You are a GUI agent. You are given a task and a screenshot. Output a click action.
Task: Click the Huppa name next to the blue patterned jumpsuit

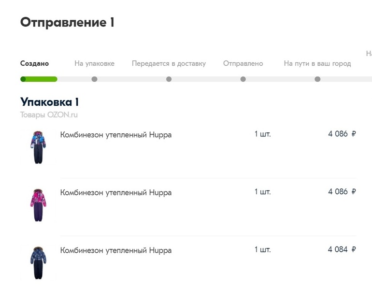click(116, 134)
